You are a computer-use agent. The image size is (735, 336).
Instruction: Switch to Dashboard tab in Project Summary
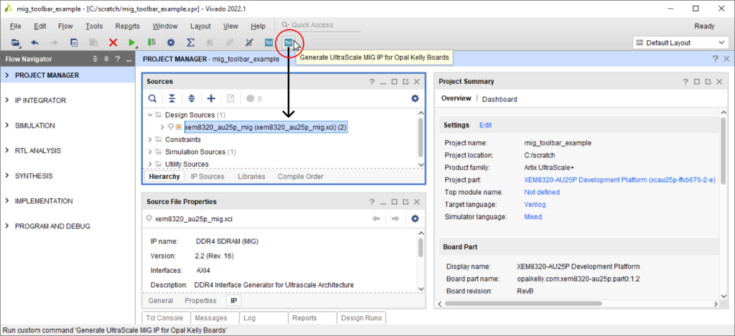[x=500, y=99]
